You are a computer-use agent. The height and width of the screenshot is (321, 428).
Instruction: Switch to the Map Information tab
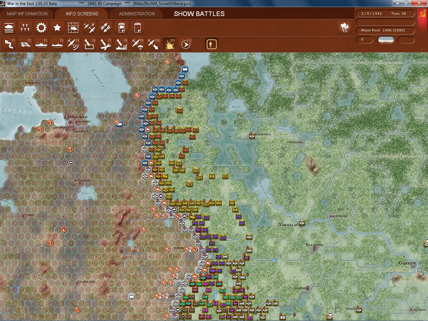[x=27, y=14]
